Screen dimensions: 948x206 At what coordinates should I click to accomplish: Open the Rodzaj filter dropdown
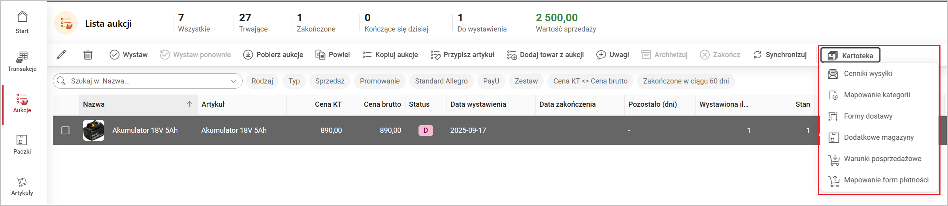click(262, 81)
